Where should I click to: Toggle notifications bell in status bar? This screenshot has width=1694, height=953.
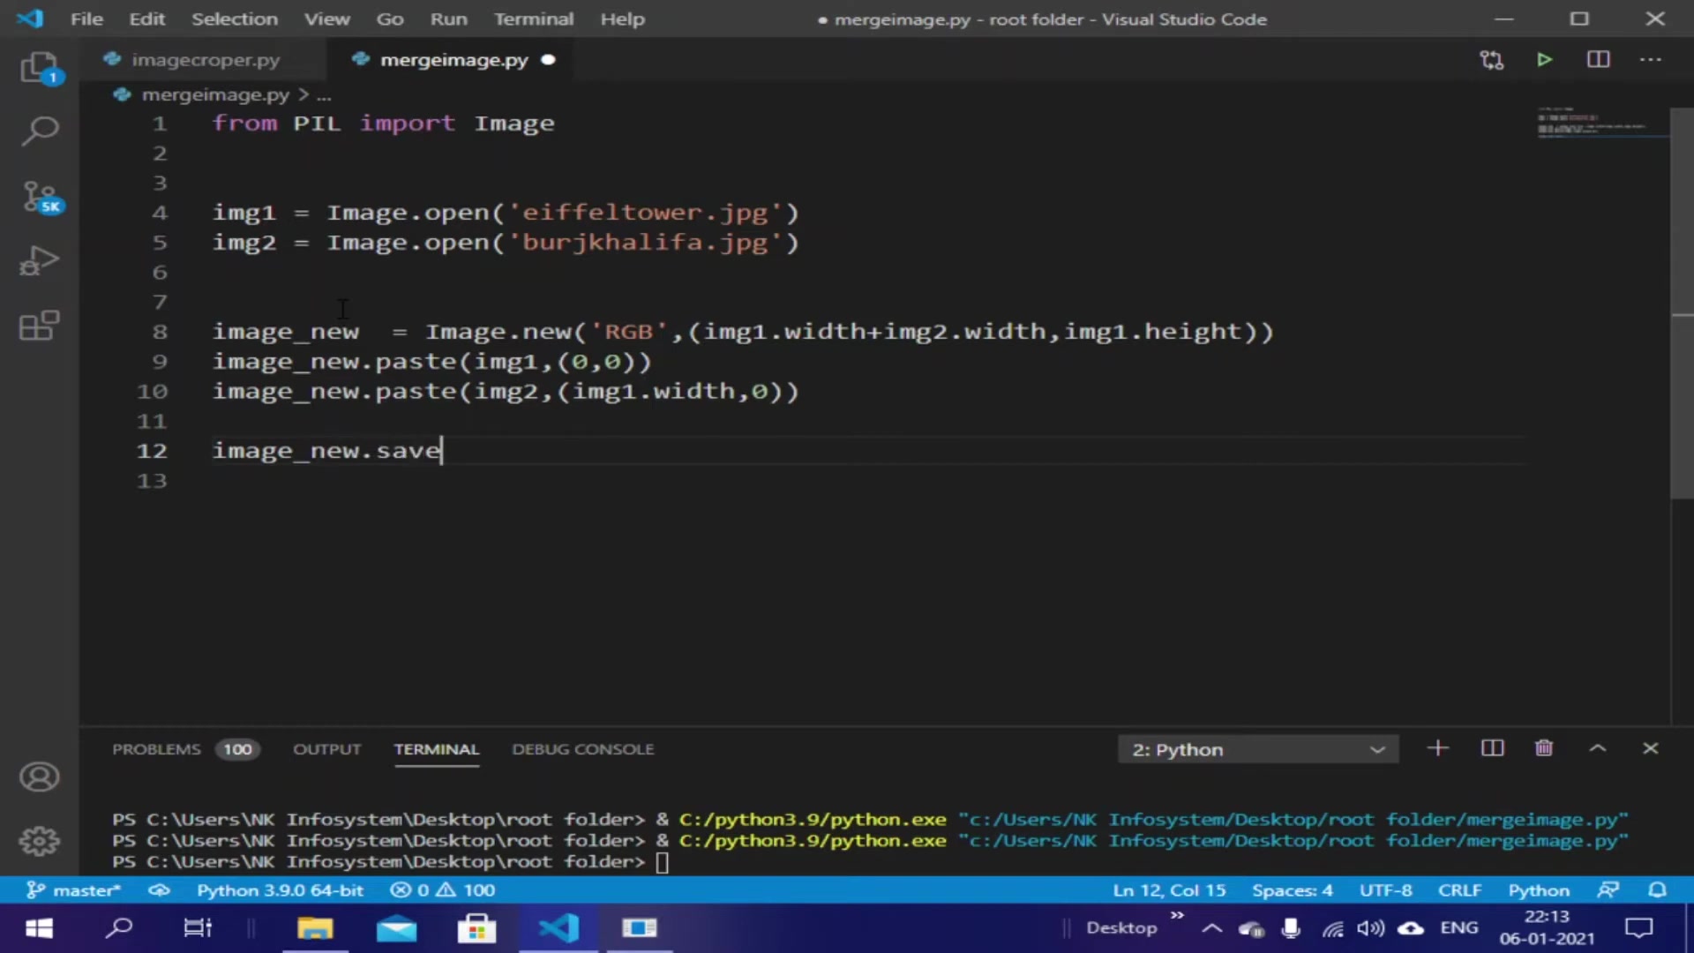(x=1657, y=889)
